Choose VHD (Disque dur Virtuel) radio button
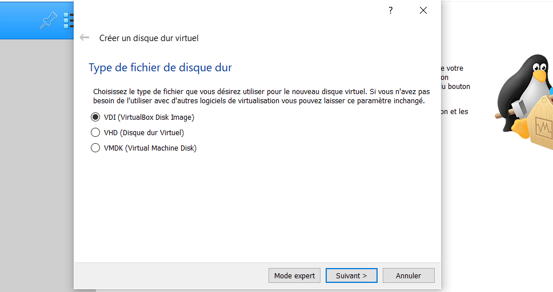Image resolution: width=553 pixels, height=292 pixels. pyautogui.click(x=95, y=132)
